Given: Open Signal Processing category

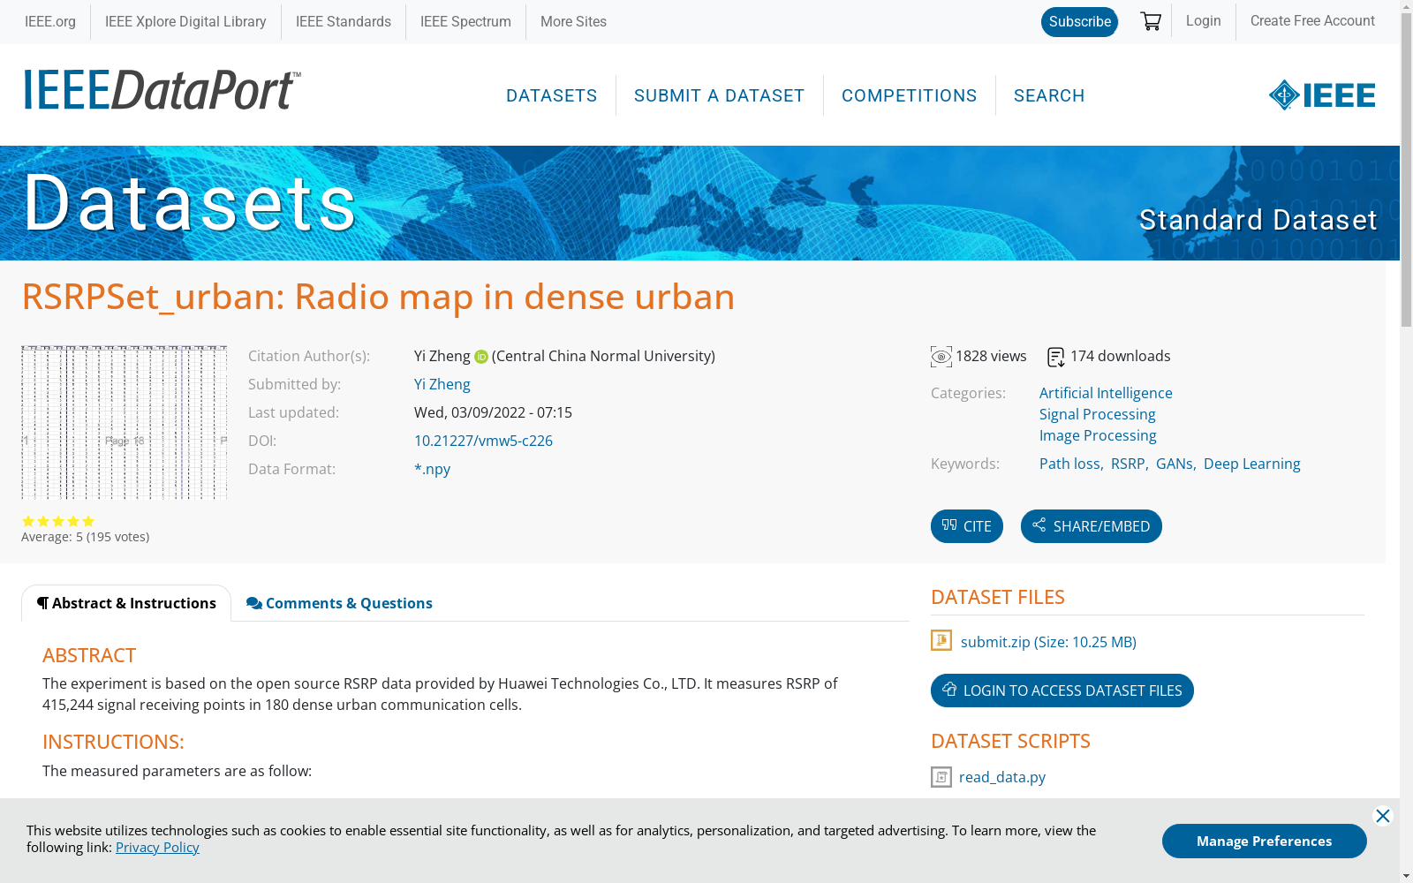Looking at the screenshot, I should (1097, 414).
